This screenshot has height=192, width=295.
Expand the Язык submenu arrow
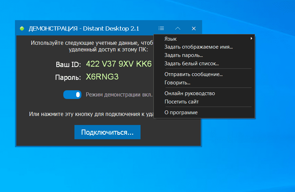251,39
